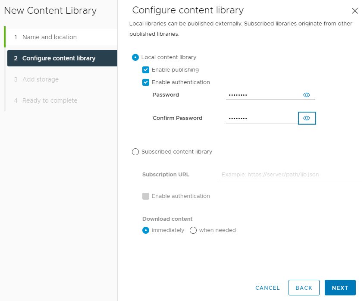Click the Subscription URL text field

pos(290,175)
